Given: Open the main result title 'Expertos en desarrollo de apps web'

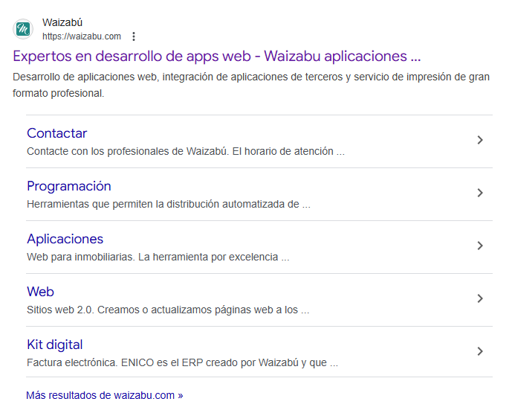Looking at the screenshot, I should point(217,57).
